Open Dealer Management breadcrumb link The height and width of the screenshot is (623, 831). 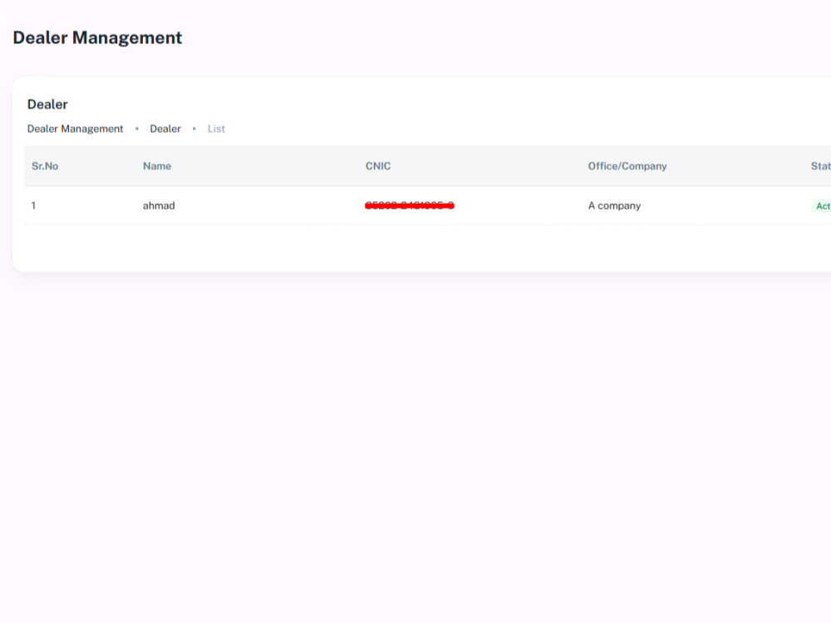click(75, 129)
